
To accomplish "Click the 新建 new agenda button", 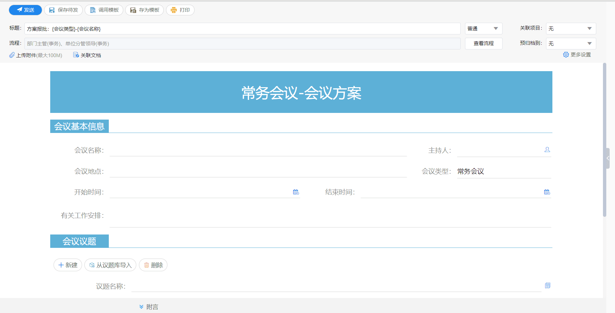I will coord(68,265).
